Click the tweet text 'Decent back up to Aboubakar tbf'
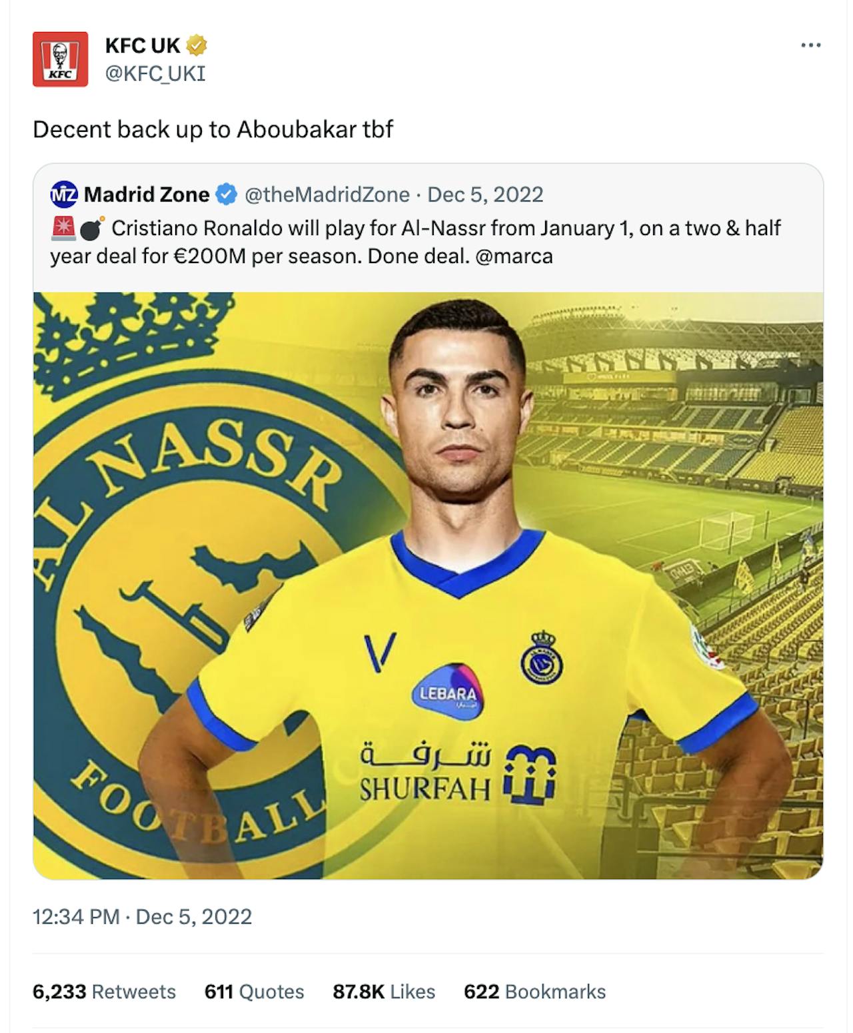Image resolution: width=853 pixels, height=1033 pixels. pos(213,129)
